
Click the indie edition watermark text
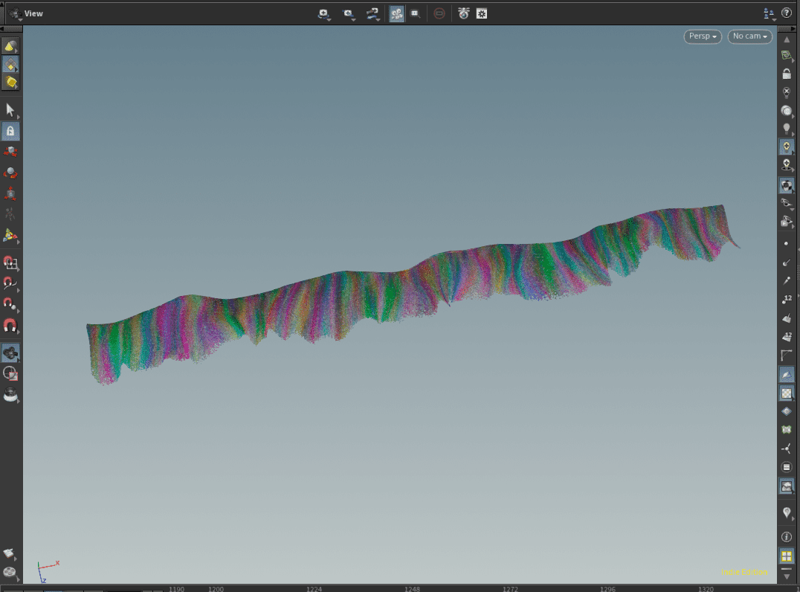[743, 573]
